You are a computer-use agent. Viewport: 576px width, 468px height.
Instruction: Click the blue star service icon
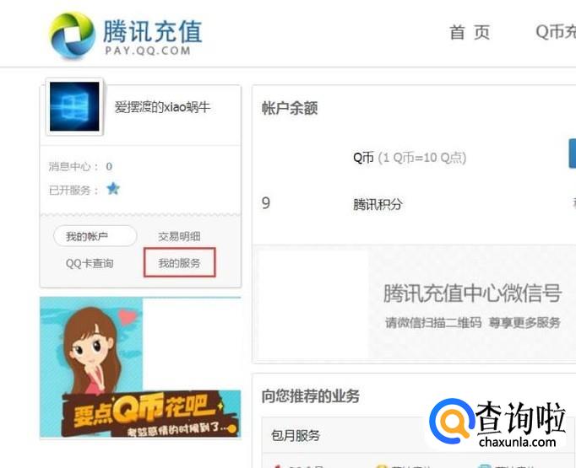113,189
